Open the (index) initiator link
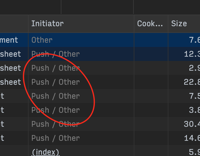This screenshot has width=200, height=156. point(45,152)
